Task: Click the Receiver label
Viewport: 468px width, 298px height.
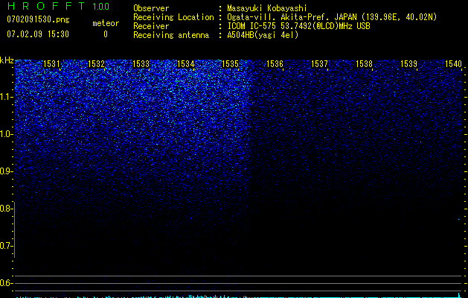Action: pyautogui.click(x=151, y=26)
